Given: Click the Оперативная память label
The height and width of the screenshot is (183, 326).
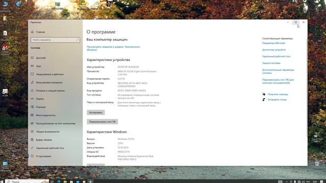Looking at the screenshot, I should tap(98, 79).
